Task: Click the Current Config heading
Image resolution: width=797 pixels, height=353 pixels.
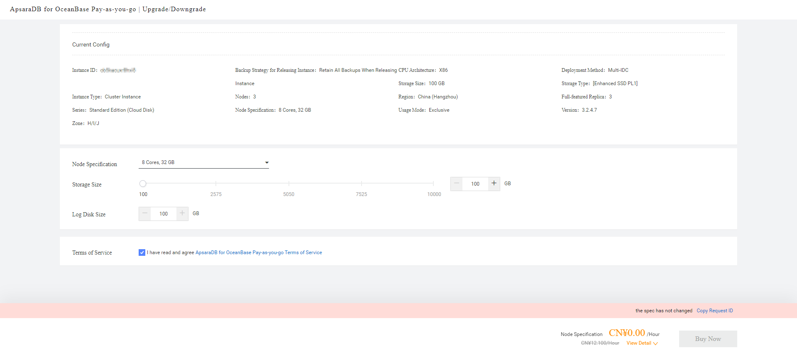Action: click(91, 44)
